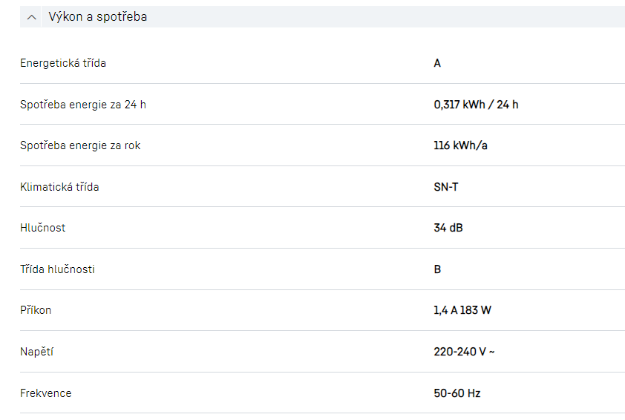The width and height of the screenshot is (625, 420).
Task: Collapse the Výkon a spotřeba section chevron
Action: coord(31,17)
